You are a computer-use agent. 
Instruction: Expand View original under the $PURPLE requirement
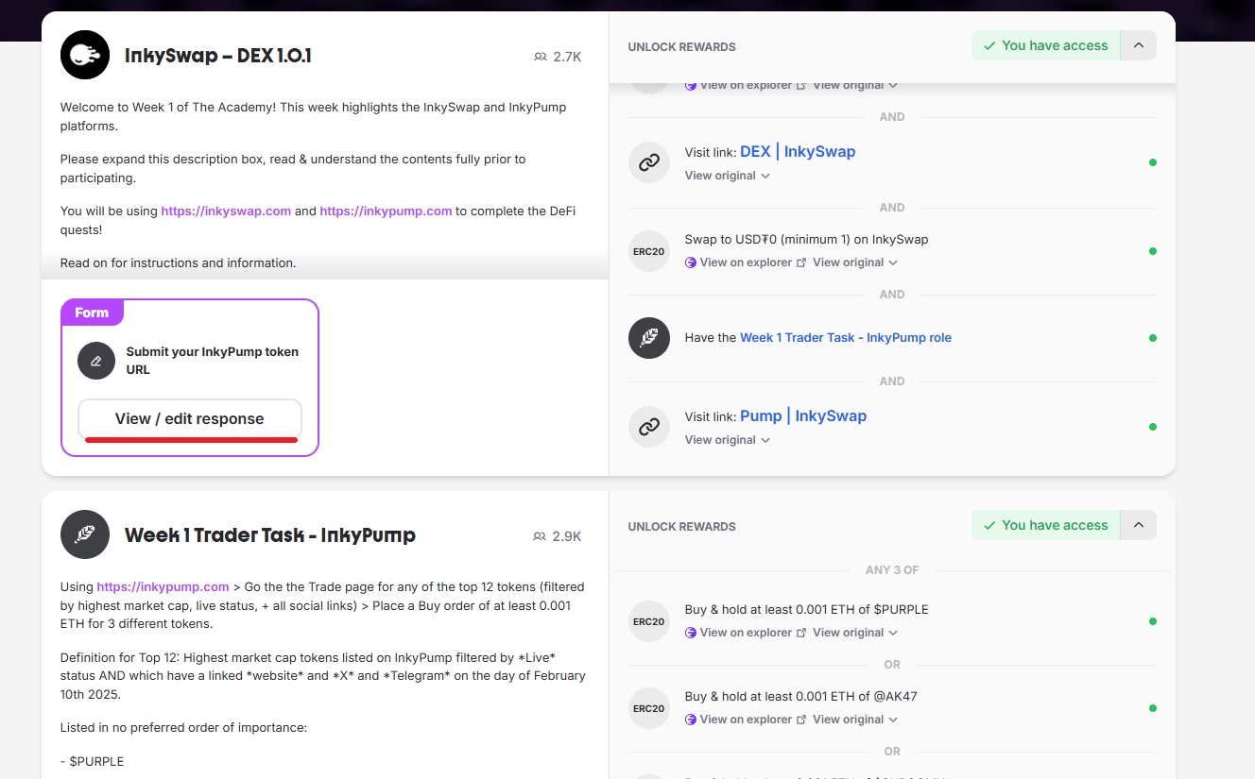(855, 633)
